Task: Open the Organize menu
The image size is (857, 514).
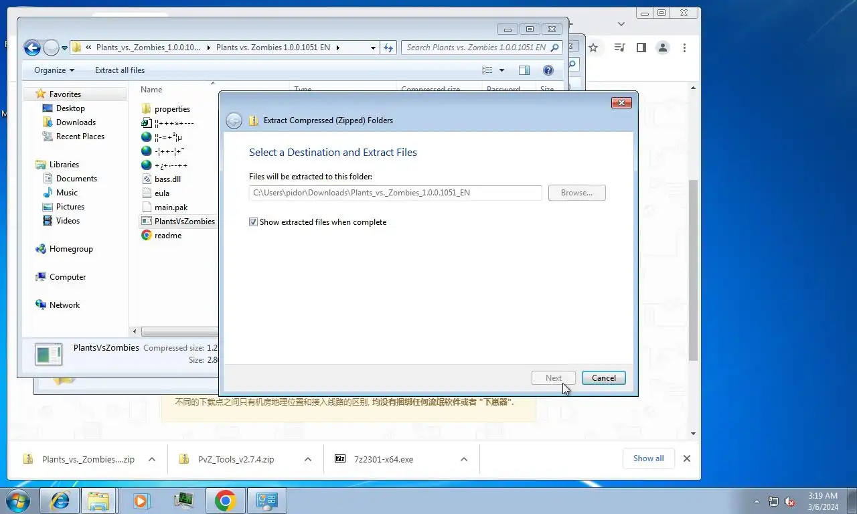Action: pyautogui.click(x=54, y=70)
